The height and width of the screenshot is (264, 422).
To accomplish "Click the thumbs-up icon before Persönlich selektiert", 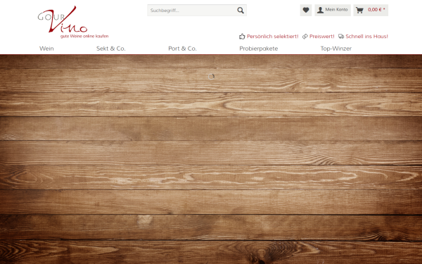I will [x=242, y=37].
